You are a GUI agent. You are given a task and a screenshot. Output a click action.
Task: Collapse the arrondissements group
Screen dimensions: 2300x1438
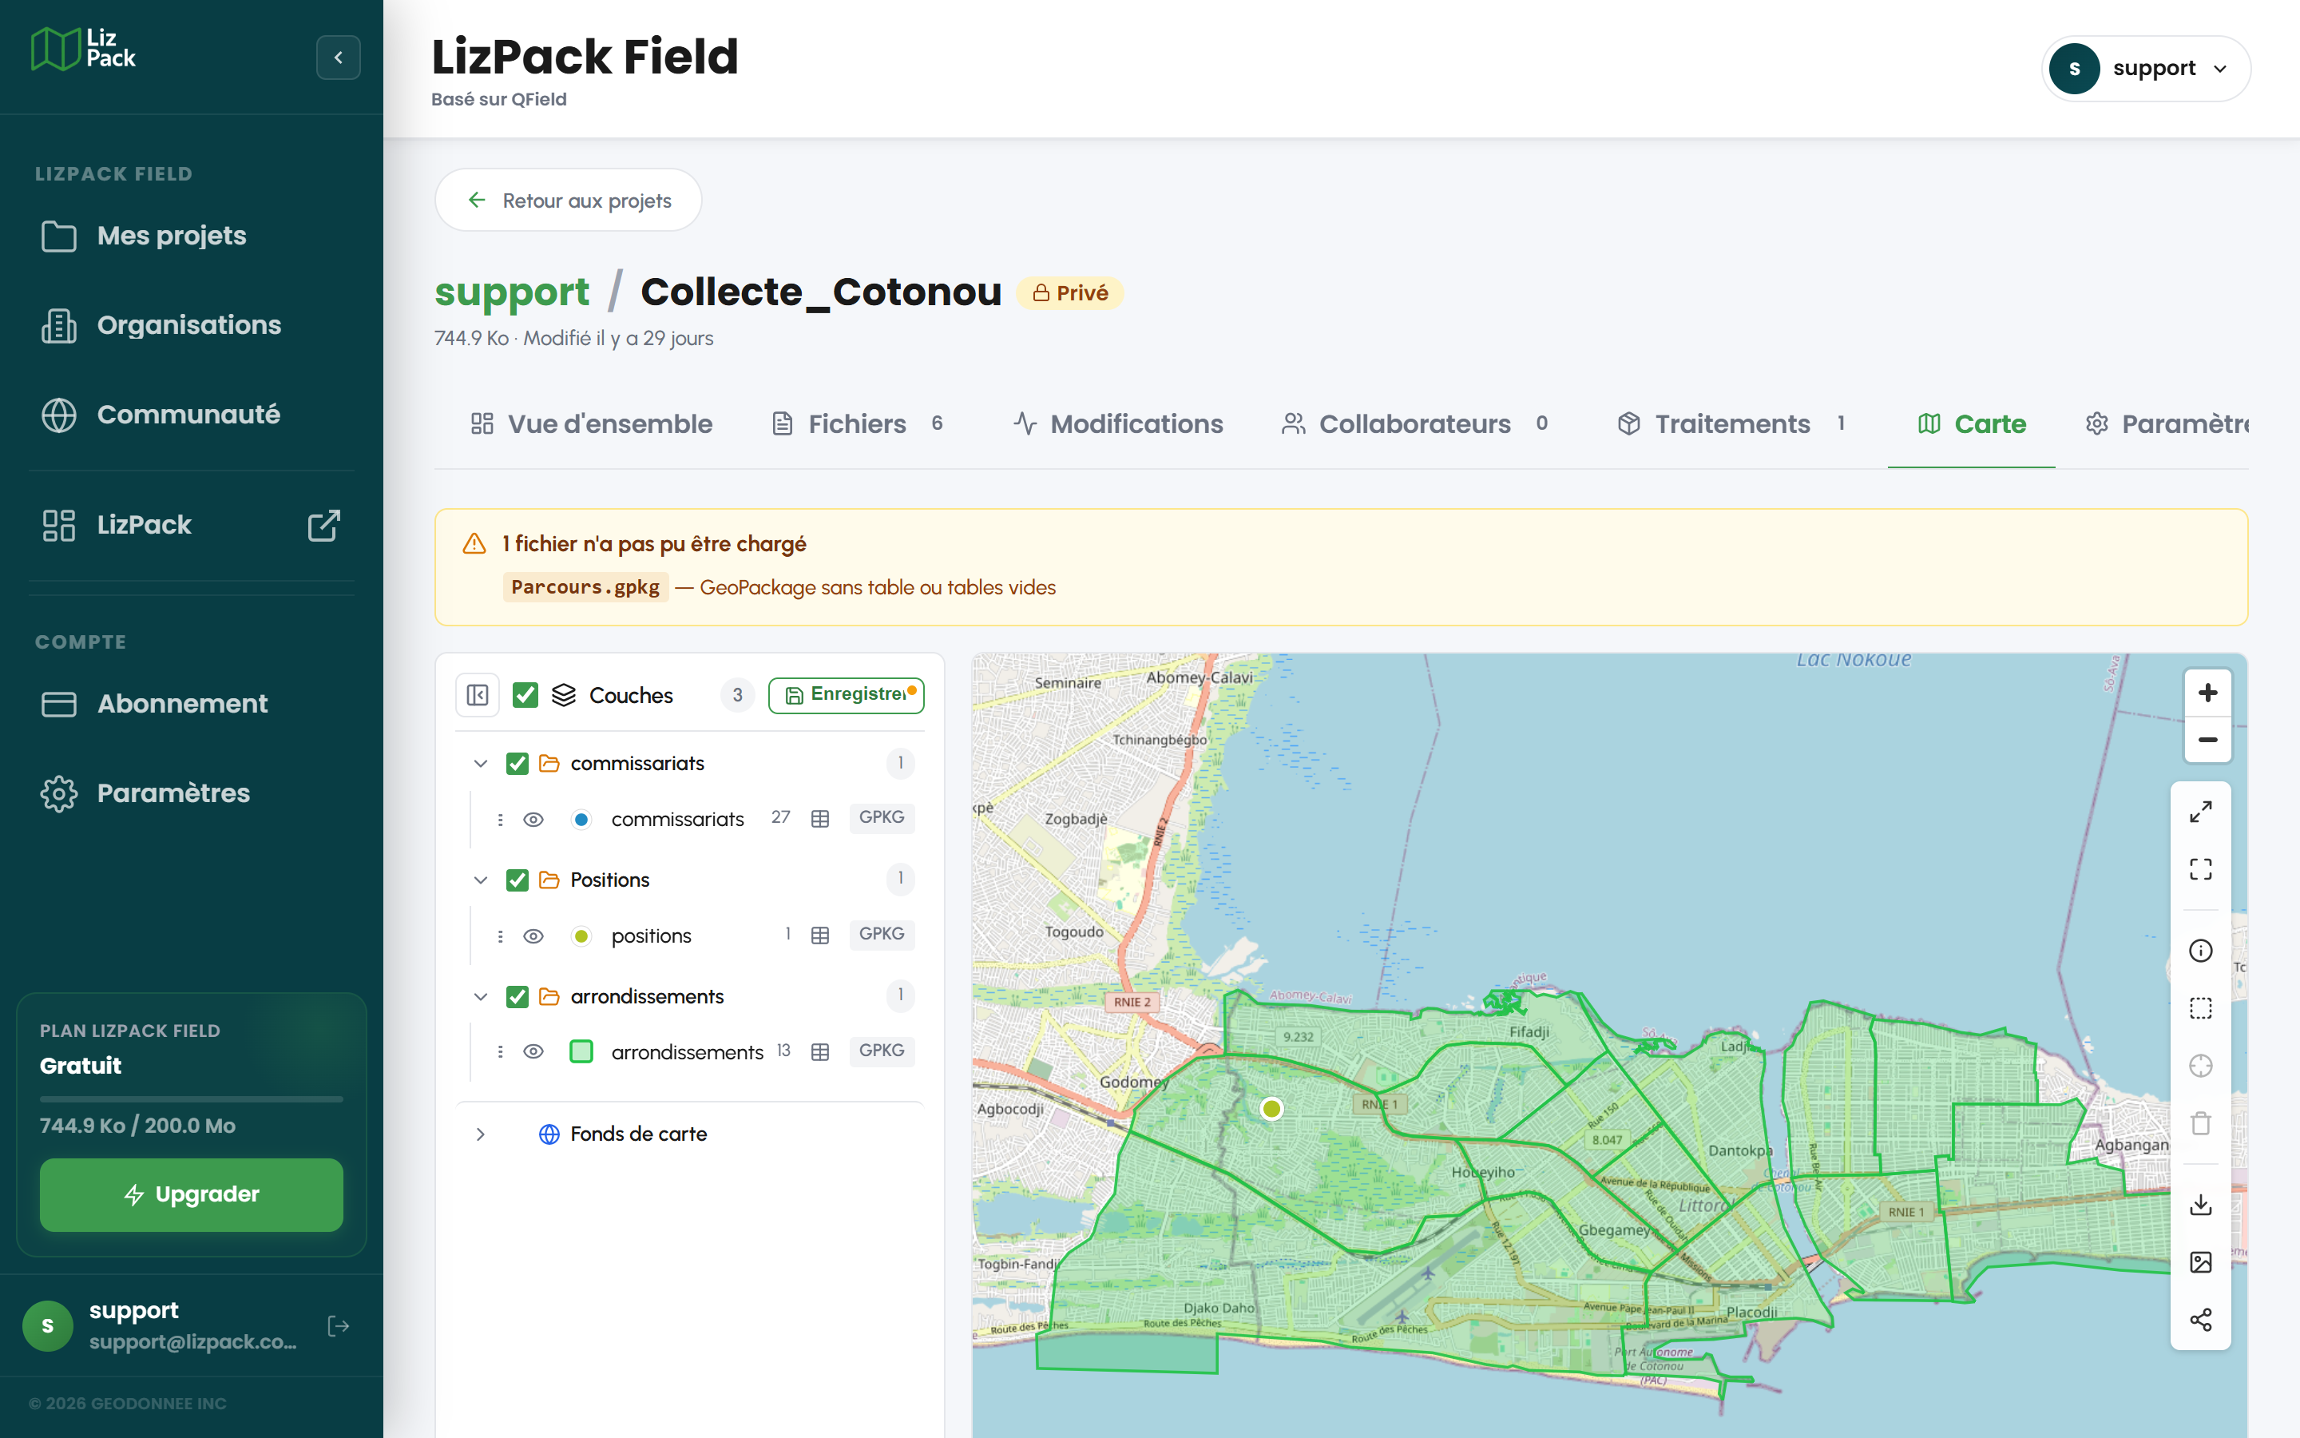click(481, 997)
